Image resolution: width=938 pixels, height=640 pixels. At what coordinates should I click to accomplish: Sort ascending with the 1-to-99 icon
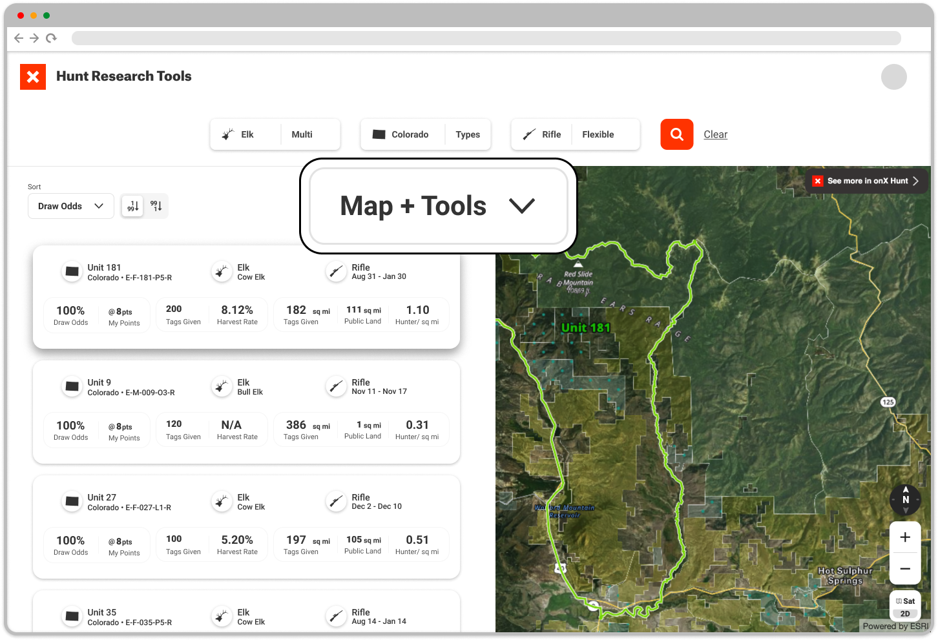click(132, 206)
